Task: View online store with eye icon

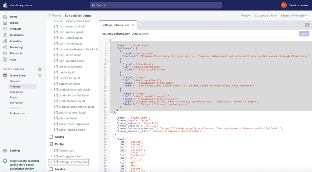Action: pyautogui.click(x=40, y=76)
